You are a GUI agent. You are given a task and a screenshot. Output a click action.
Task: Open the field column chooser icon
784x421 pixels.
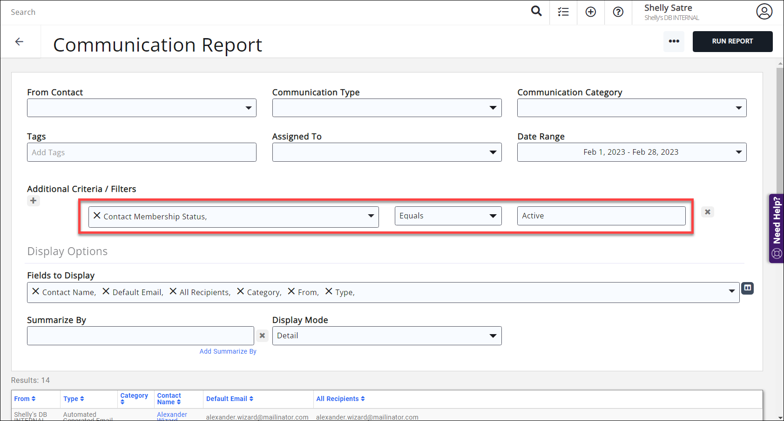[747, 288]
